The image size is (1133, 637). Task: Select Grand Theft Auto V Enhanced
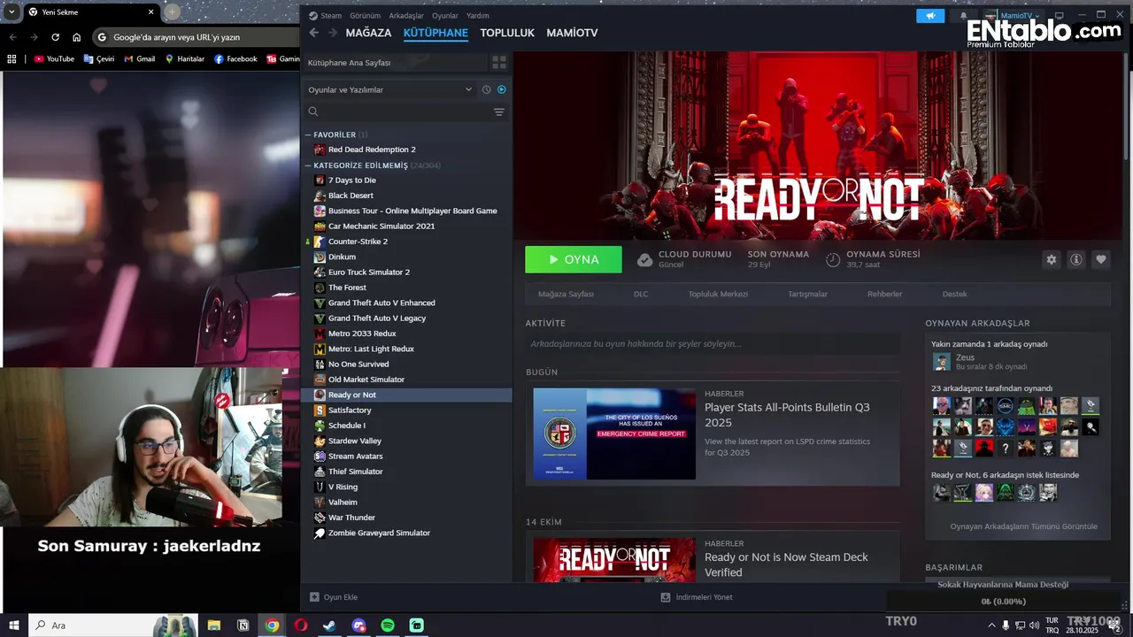pyautogui.click(x=382, y=303)
